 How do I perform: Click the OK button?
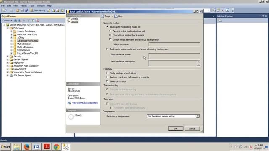point(176,129)
